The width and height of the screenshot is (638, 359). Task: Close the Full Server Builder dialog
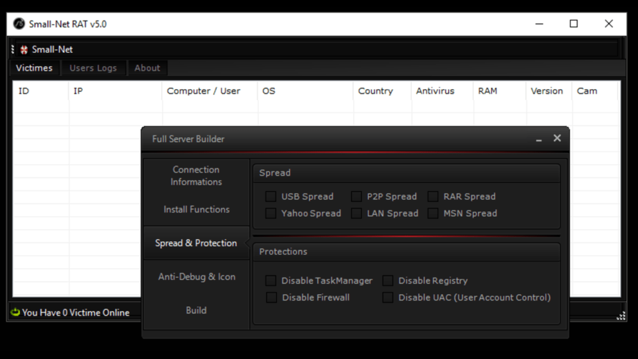(x=557, y=138)
